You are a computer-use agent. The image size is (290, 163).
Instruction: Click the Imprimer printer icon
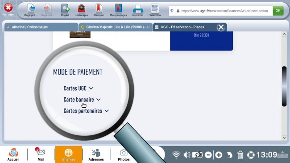point(138,9)
